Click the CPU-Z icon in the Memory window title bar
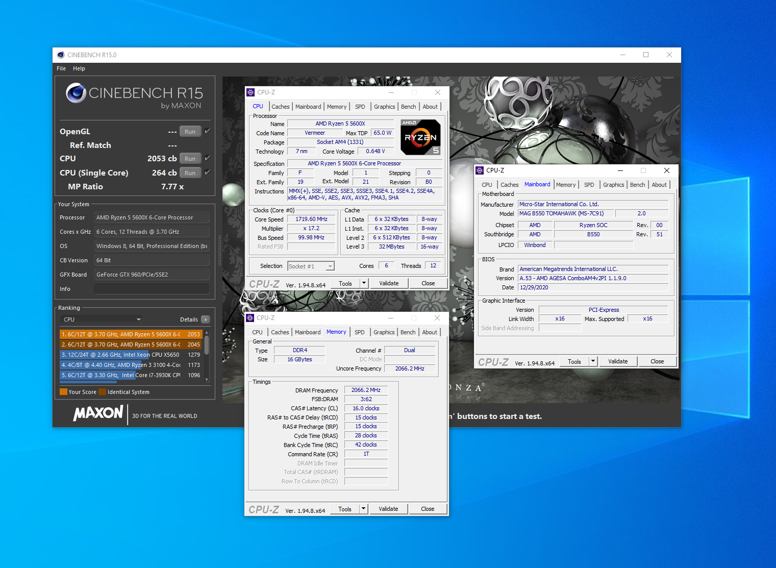 tap(250, 318)
